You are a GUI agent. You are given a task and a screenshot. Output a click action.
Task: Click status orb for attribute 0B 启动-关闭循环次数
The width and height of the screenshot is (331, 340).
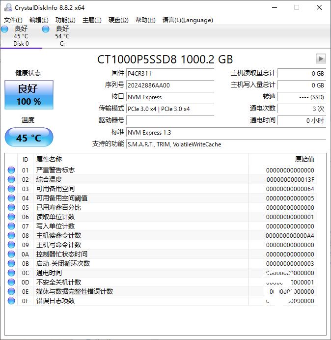click(x=11, y=263)
